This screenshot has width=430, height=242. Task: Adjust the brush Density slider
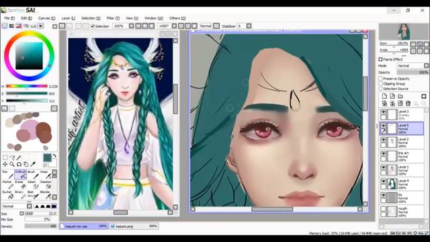(40, 227)
